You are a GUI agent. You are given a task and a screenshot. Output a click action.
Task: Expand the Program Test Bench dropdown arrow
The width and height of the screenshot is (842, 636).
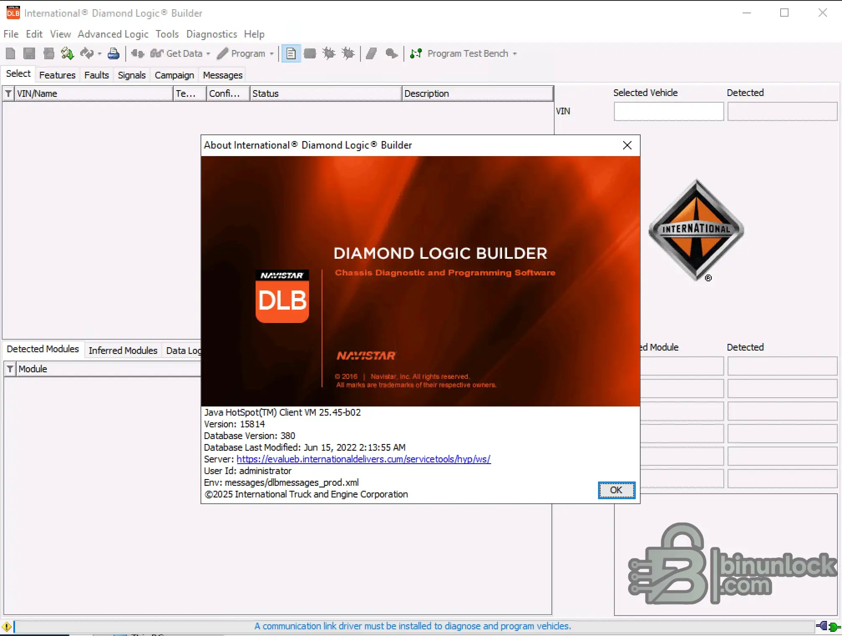[x=515, y=54]
